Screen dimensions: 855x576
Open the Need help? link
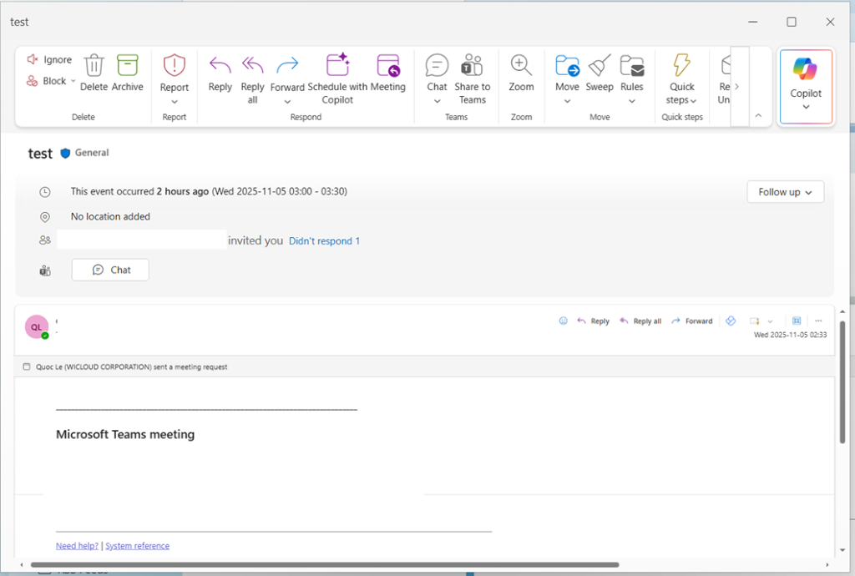tap(77, 545)
